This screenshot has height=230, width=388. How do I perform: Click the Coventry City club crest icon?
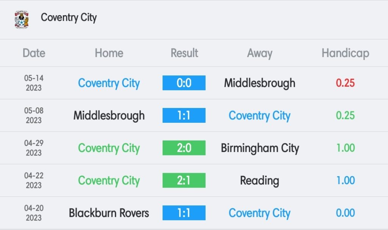tap(22, 20)
